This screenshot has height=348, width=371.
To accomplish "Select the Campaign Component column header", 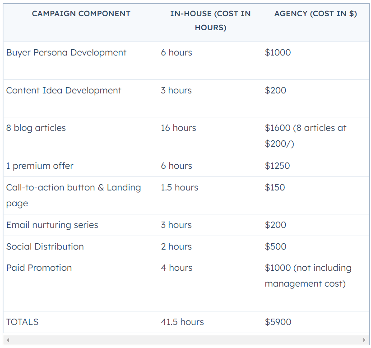I will 81,14.
